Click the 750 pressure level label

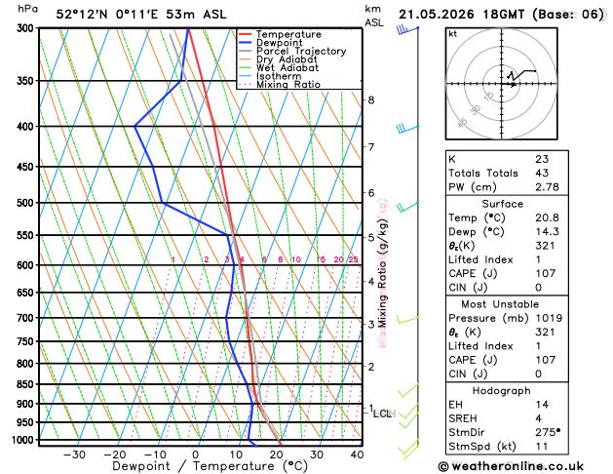[27, 341]
